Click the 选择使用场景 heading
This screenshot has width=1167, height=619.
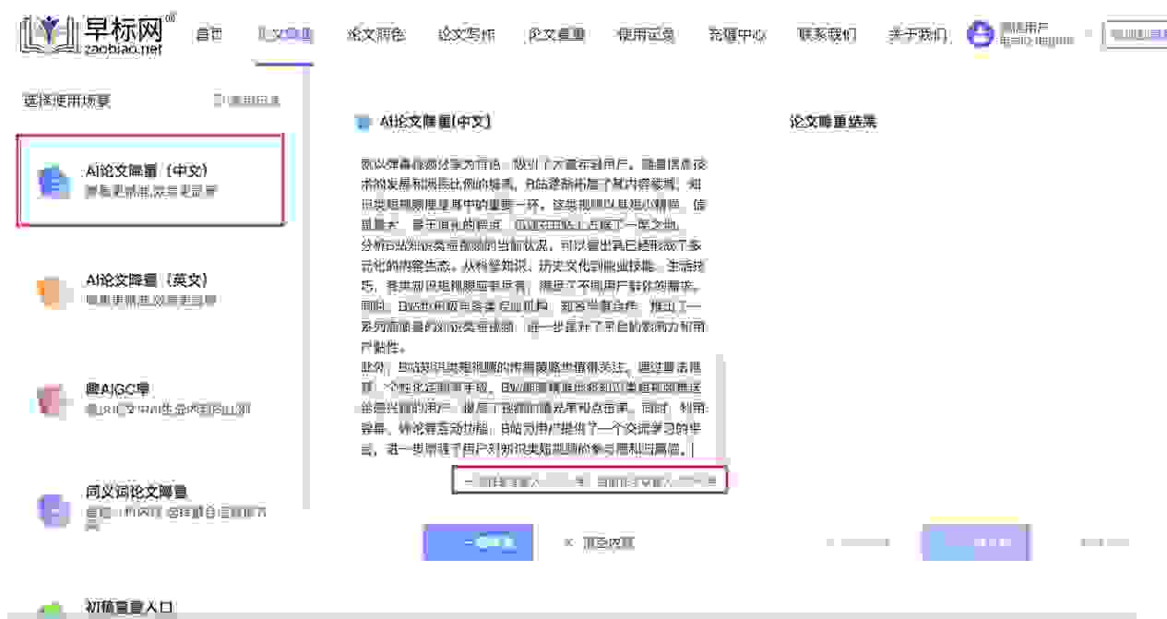[66, 101]
